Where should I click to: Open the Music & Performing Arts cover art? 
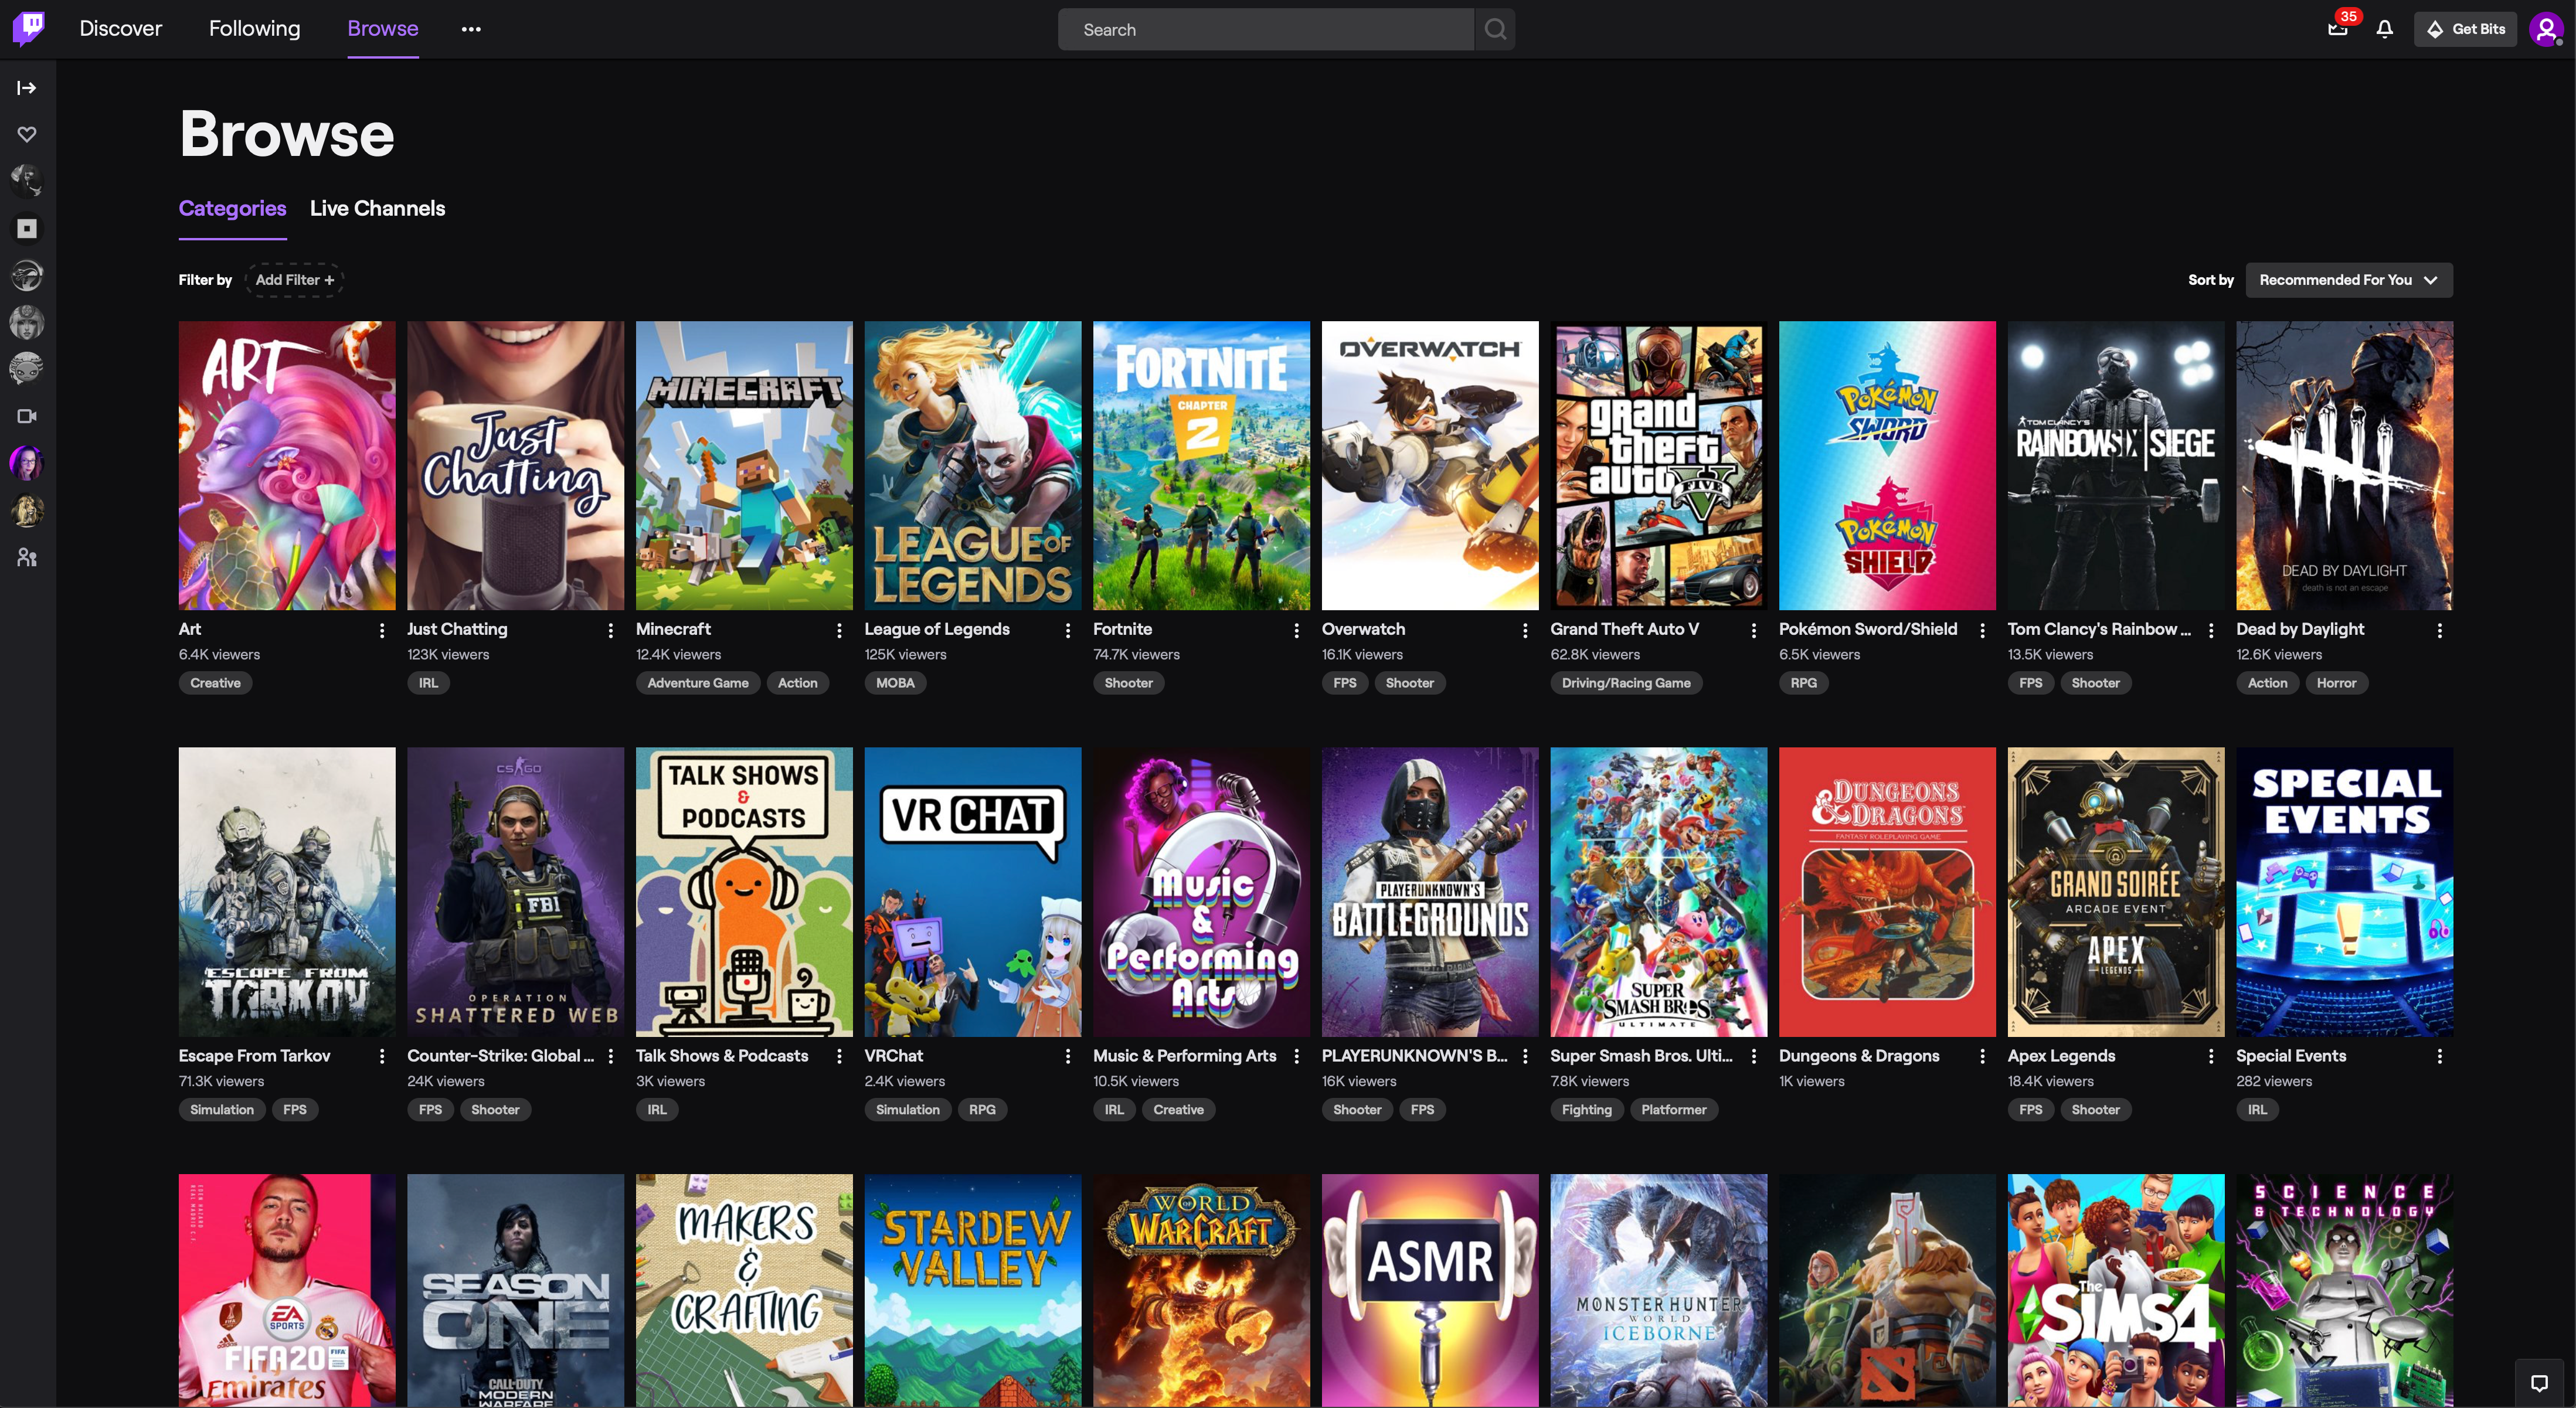pyautogui.click(x=1201, y=892)
